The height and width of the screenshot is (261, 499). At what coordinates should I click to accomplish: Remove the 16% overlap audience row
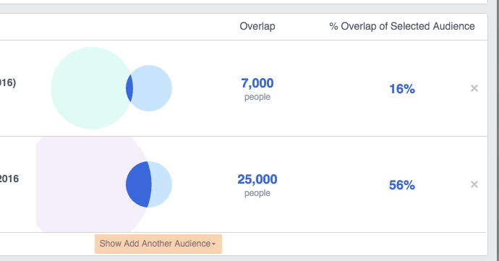[474, 88]
